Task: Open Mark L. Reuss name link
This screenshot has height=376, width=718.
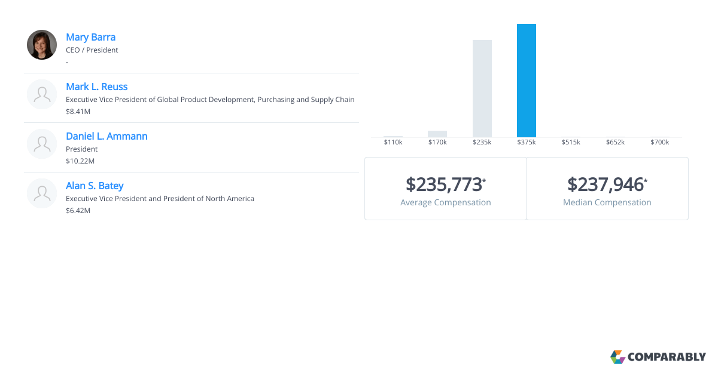Action: [96, 87]
